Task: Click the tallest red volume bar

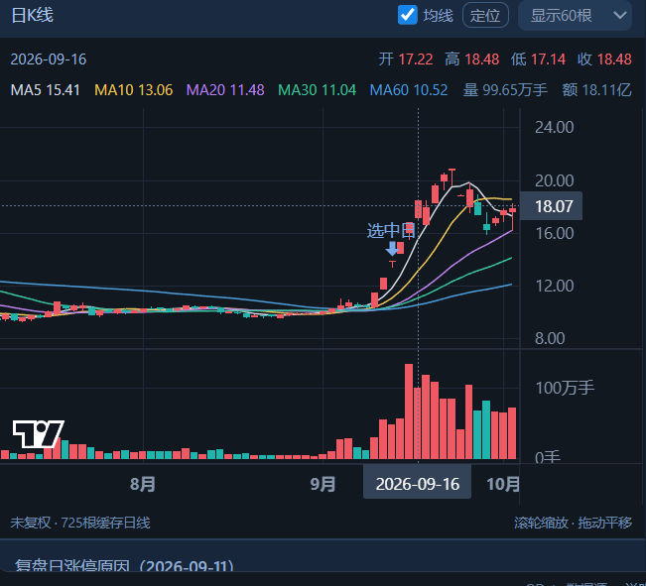Action: click(x=409, y=411)
